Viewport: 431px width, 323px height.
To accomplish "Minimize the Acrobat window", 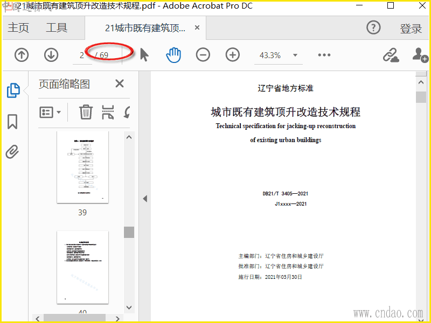I will click(359, 5).
